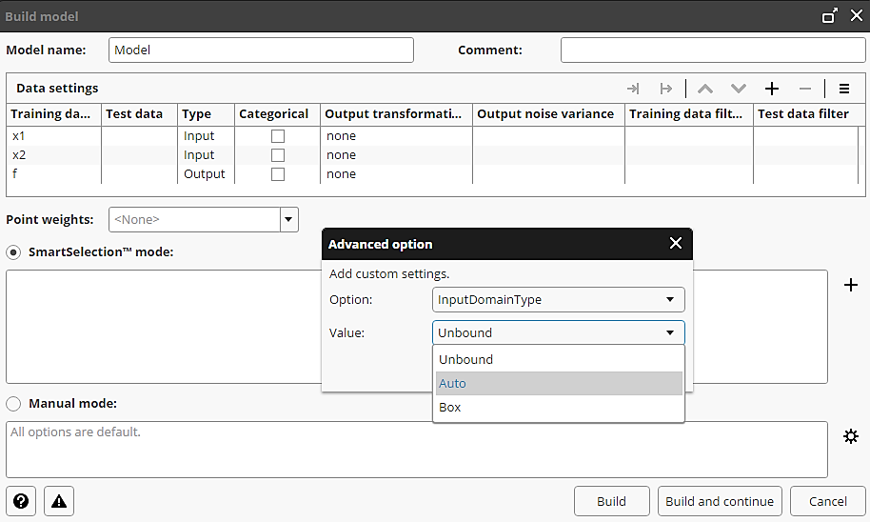Screen dimensions: 870x522
Task: Add a data row with plus icon
Action: point(772,89)
